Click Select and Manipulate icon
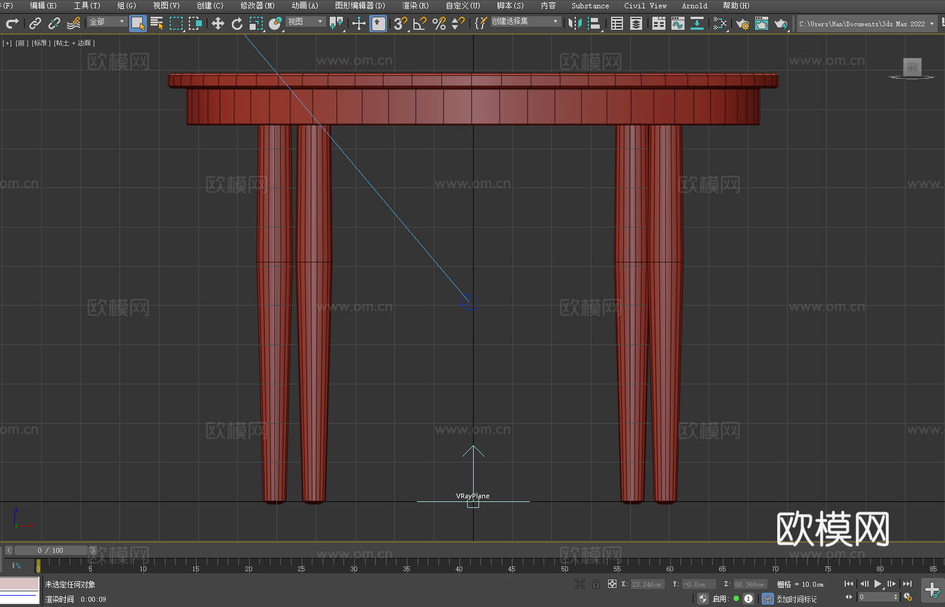945x607 pixels. (x=359, y=23)
